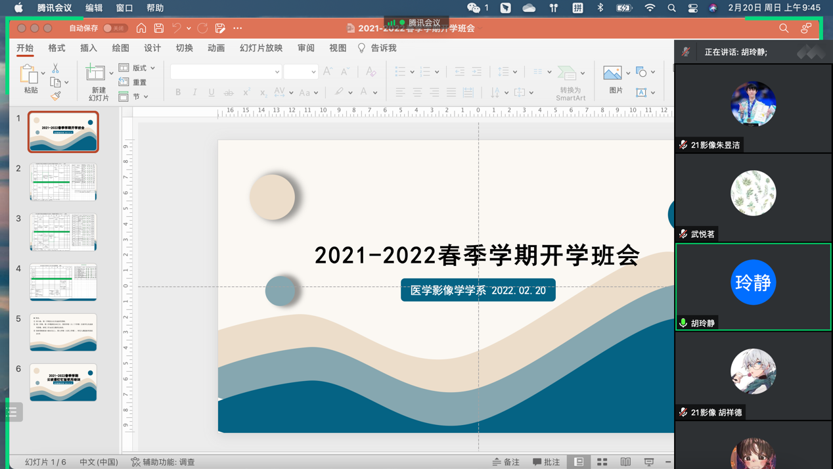Open the font name combo box
833x469 pixels.
(x=225, y=72)
